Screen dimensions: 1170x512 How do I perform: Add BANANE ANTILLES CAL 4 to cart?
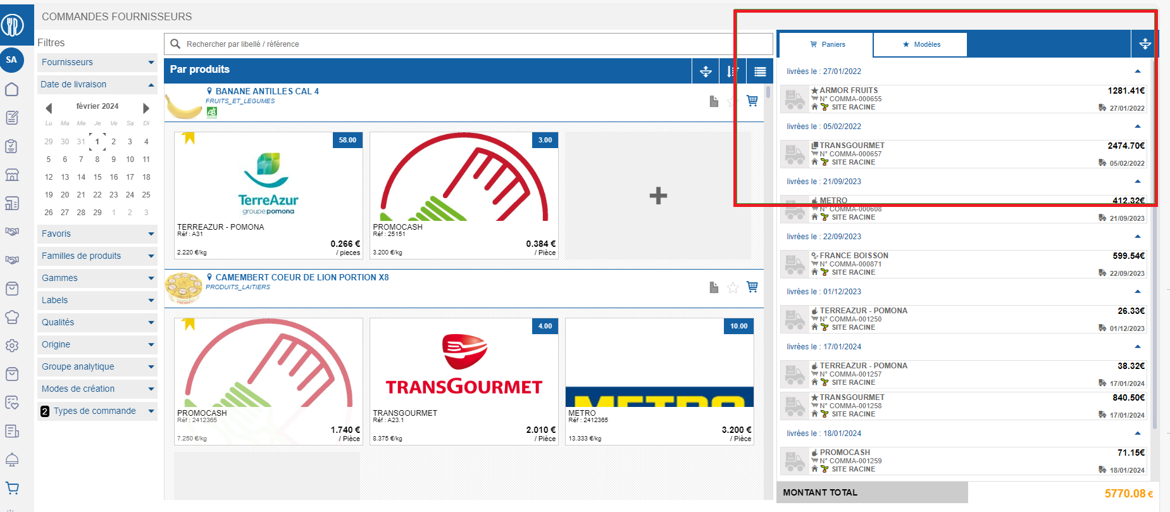(x=752, y=101)
